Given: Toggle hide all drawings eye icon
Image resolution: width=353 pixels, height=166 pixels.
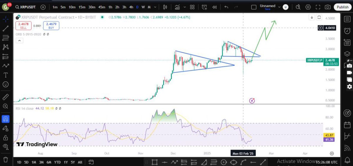Looking at the screenshot, I should [5, 147].
